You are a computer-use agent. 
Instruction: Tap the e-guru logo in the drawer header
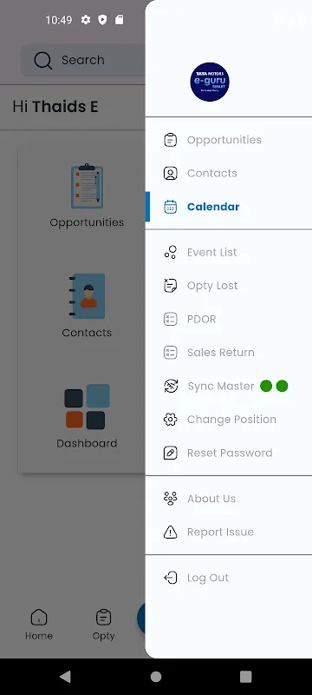(x=210, y=82)
